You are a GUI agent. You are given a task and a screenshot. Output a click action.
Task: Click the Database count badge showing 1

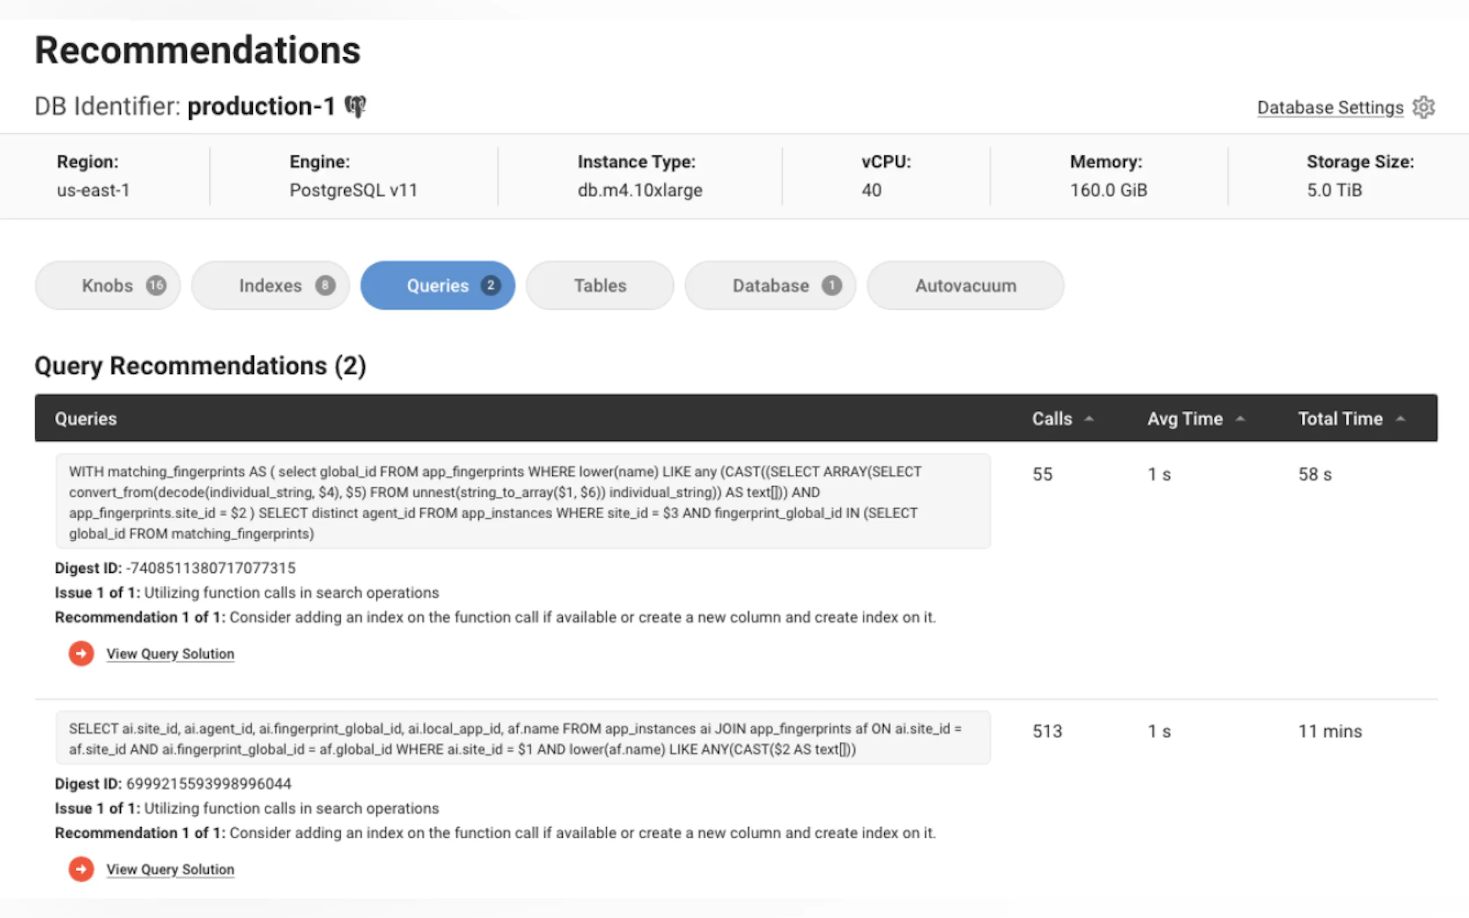[x=831, y=286]
